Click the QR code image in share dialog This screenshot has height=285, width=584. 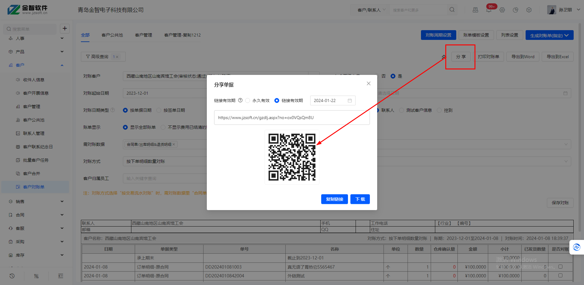(292, 157)
